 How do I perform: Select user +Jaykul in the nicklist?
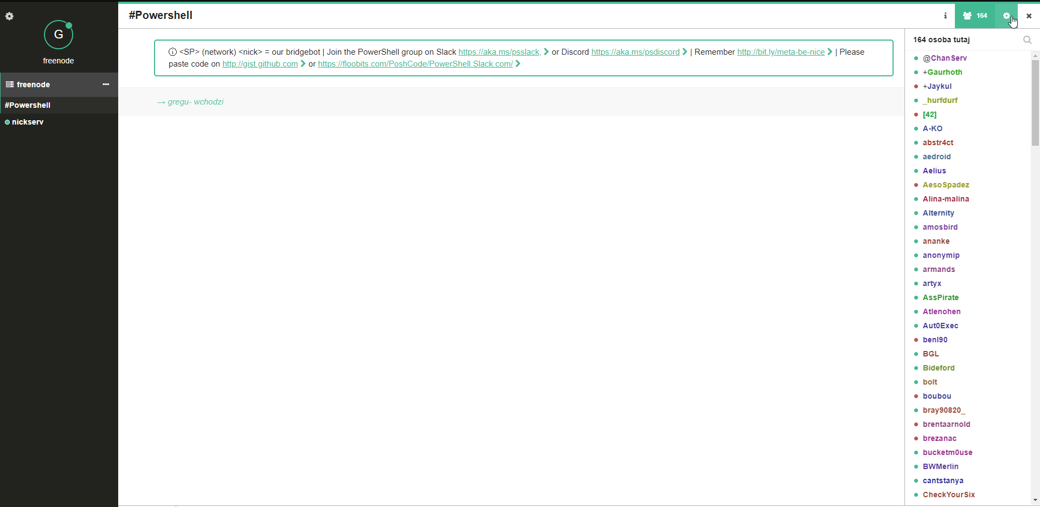[937, 86]
